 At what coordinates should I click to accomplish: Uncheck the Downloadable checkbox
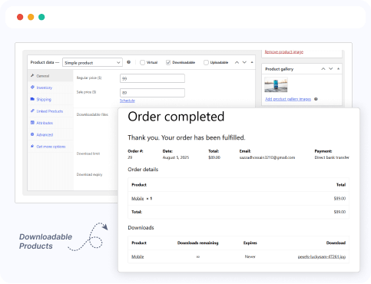pyautogui.click(x=168, y=62)
